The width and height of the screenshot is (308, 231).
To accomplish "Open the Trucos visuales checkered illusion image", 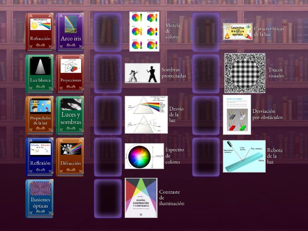I will coord(245,73).
